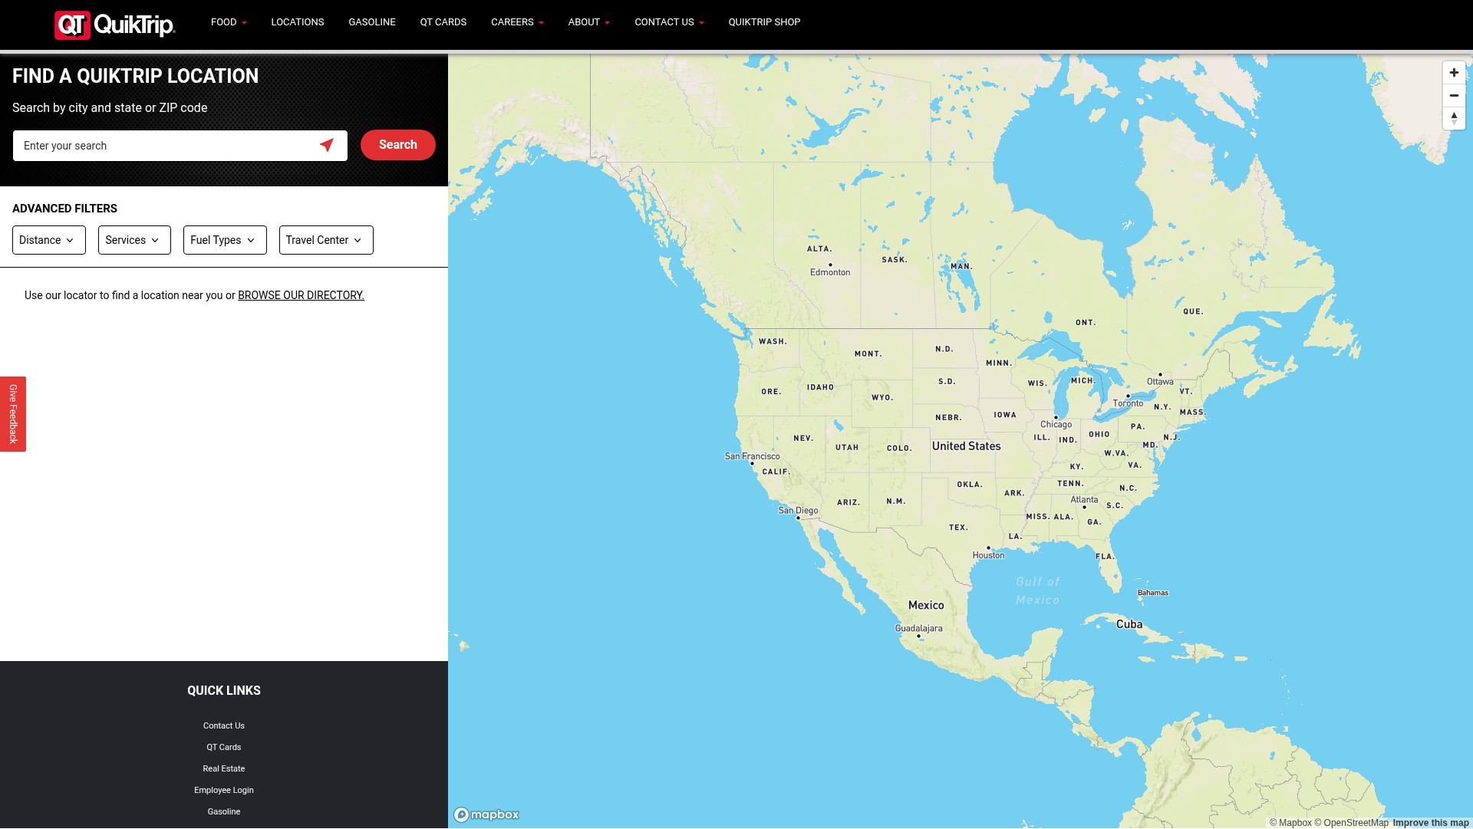Expand the Fuel Types filter

225,240
